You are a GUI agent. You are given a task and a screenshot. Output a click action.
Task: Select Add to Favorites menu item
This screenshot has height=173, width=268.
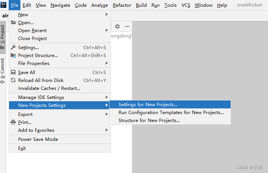(x=60, y=130)
